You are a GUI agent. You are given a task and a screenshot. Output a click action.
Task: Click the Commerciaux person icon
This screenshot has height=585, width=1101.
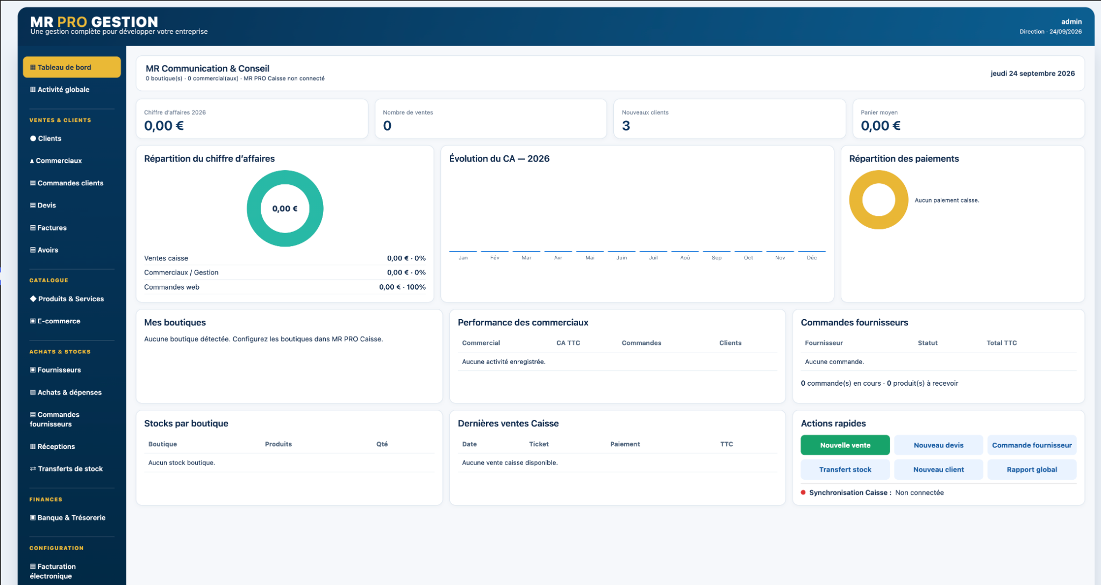32,161
